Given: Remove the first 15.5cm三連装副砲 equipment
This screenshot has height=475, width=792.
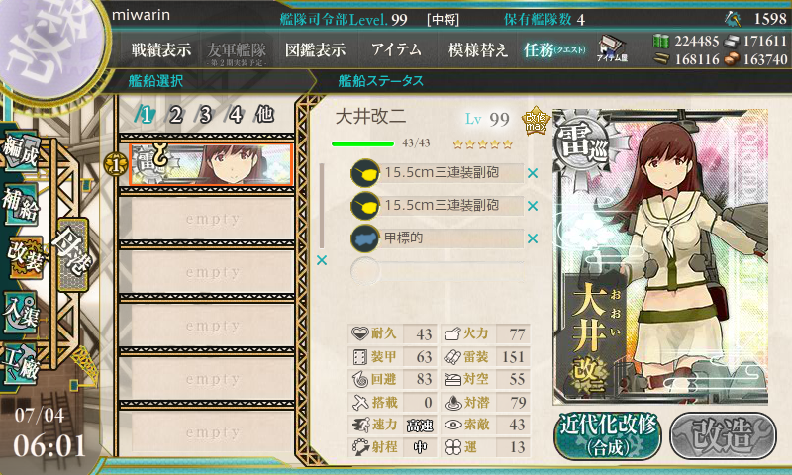Looking at the screenshot, I should (x=533, y=173).
